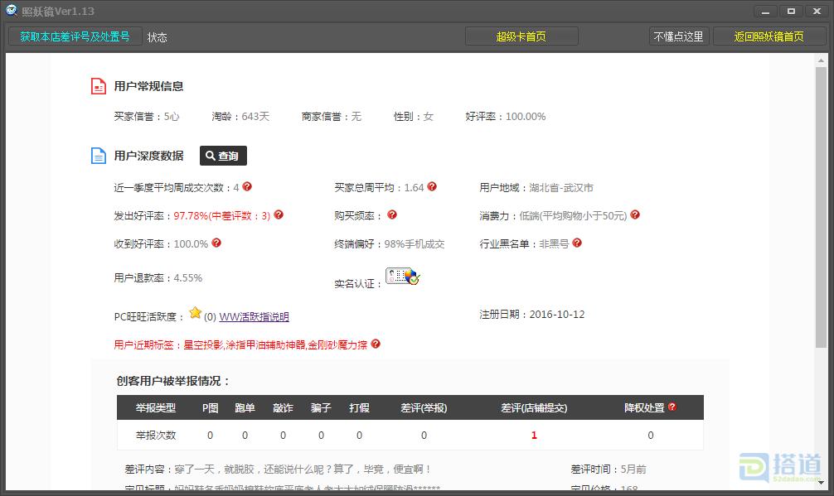Open the help icon on the 降权处置 column header
834x496 pixels.
(672, 407)
